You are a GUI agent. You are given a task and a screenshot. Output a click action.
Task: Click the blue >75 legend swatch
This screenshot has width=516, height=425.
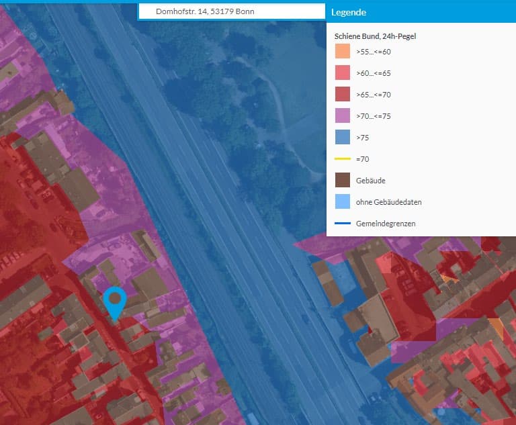click(343, 138)
